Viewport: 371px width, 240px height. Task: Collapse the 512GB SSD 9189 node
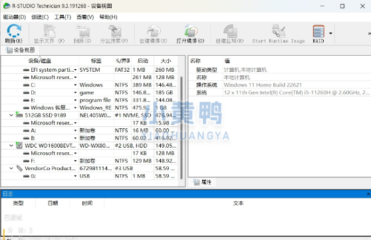pyautogui.click(x=11, y=115)
